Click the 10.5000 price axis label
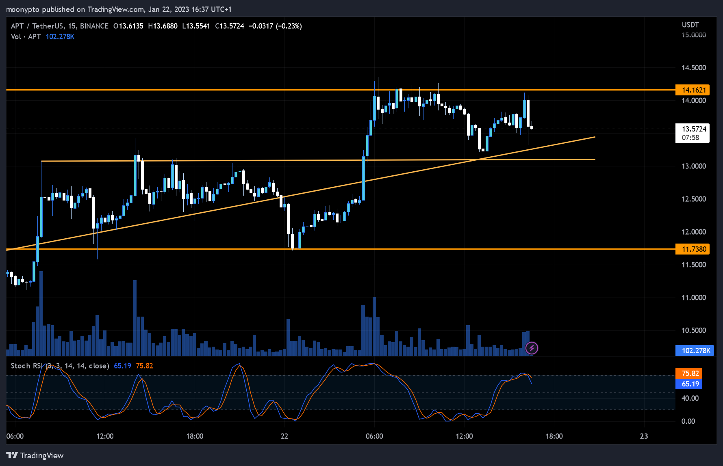Screen dimensions: 723x466 click(x=693, y=330)
